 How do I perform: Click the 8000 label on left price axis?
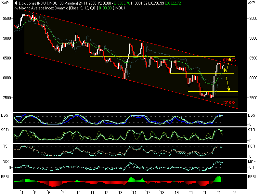(7, 78)
